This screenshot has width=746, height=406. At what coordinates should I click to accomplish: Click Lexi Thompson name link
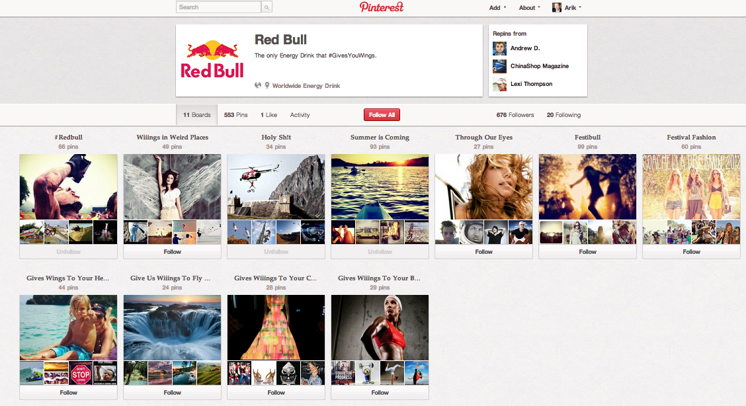click(531, 84)
